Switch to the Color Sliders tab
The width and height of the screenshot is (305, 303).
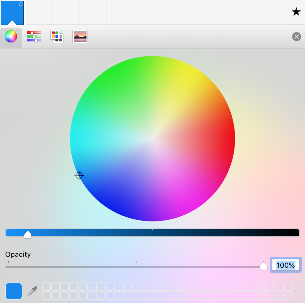click(34, 37)
